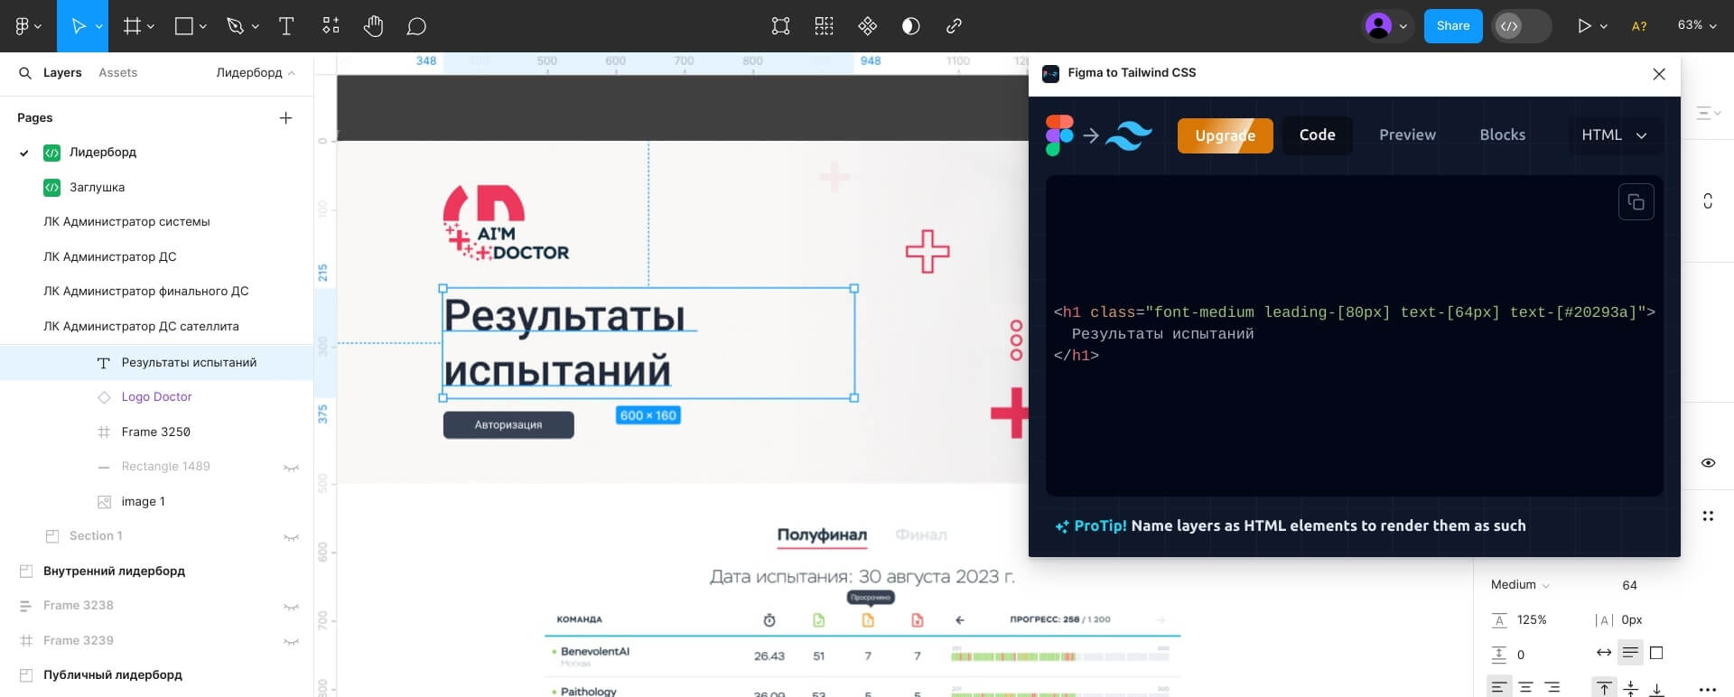Open the Pen tools dropdown arrow
Image resolution: width=1734 pixels, height=697 pixels.
tap(256, 27)
